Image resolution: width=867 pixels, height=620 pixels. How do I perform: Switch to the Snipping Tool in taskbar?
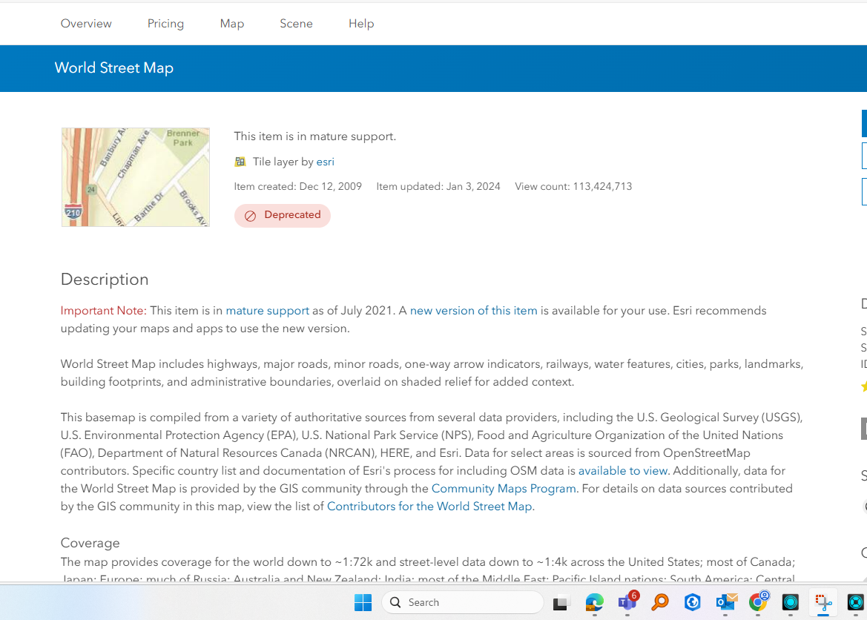click(823, 602)
